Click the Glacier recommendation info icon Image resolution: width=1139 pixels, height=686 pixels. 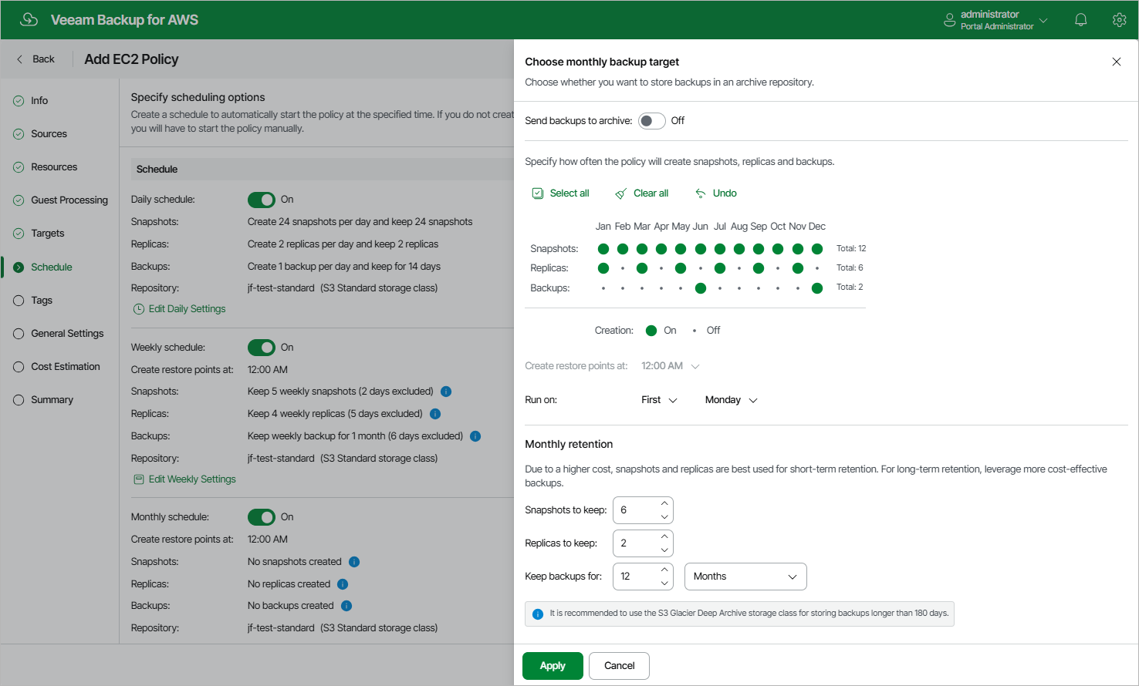[x=538, y=614]
